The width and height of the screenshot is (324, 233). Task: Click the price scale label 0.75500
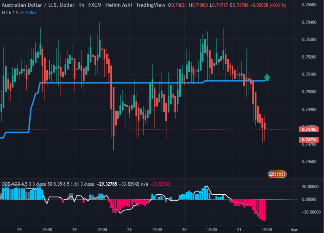tap(309, 5)
